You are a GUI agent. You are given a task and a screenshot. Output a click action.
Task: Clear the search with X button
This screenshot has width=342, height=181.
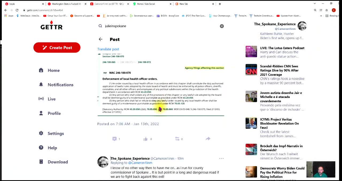(x=222, y=26)
